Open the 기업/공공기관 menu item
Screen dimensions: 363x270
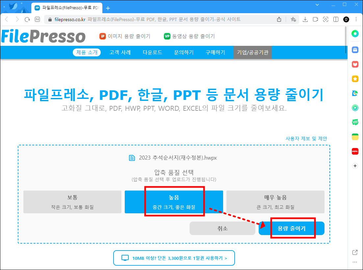point(252,52)
